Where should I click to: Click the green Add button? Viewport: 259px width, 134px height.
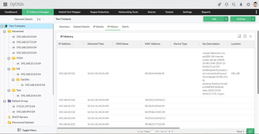[214, 19]
